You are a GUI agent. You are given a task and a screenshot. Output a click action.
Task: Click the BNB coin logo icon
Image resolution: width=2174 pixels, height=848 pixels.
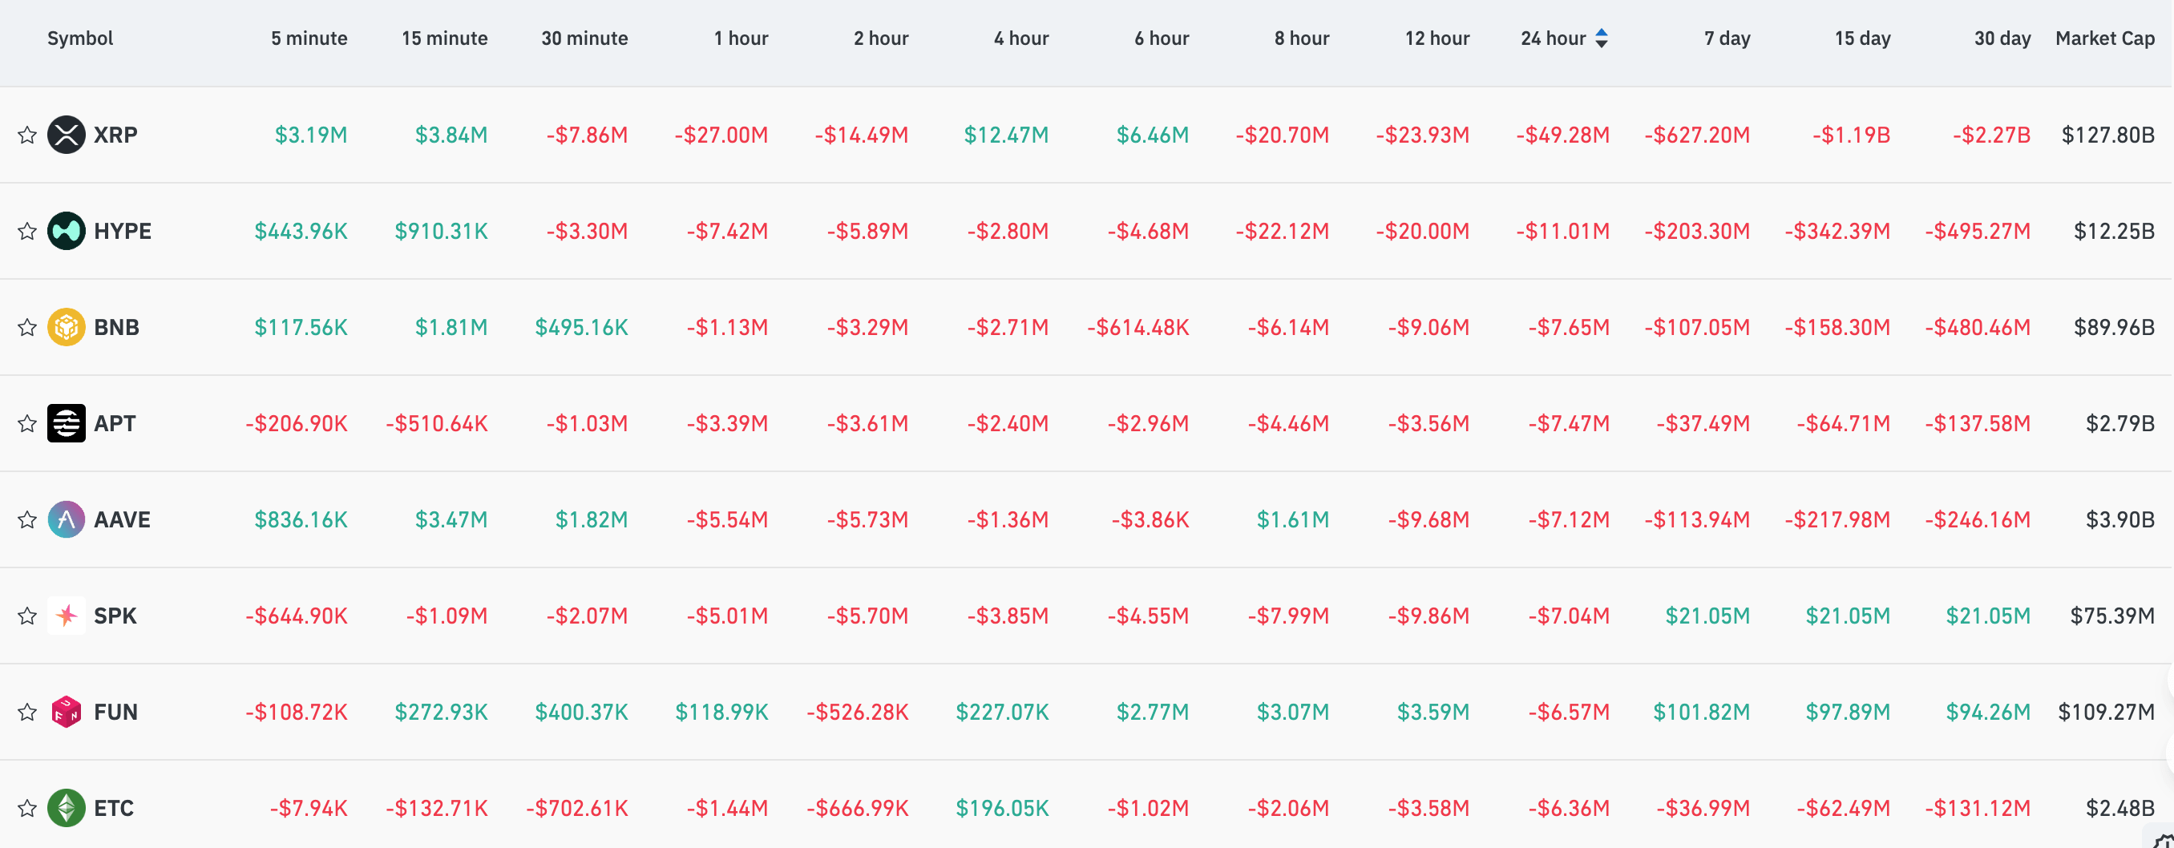[66, 327]
